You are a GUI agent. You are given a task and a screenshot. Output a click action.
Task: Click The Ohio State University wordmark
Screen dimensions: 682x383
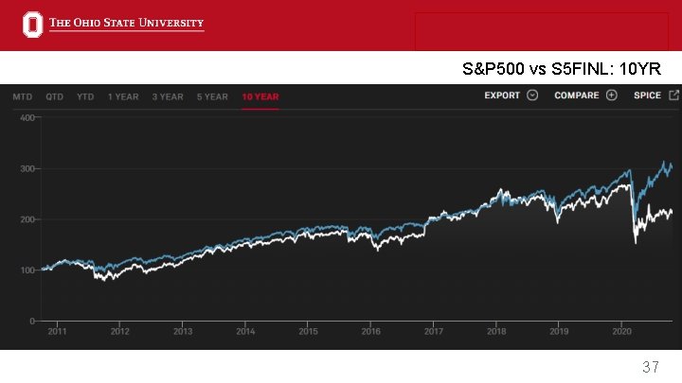pos(126,23)
